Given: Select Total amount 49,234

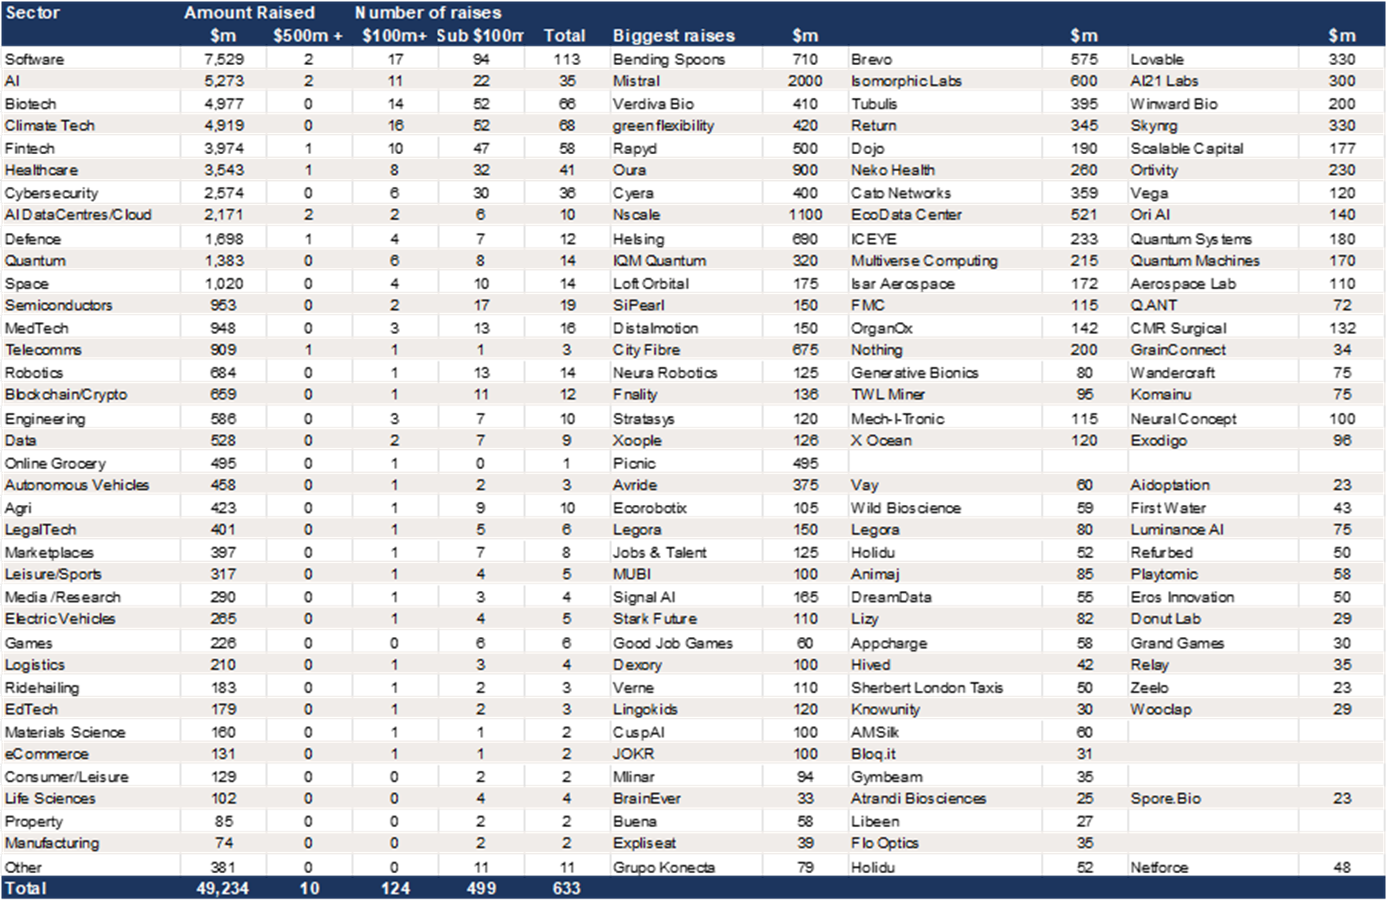Looking at the screenshot, I should coord(222,888).
